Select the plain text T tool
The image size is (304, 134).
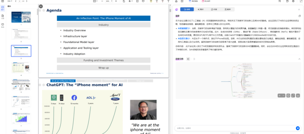pos(168,1)
